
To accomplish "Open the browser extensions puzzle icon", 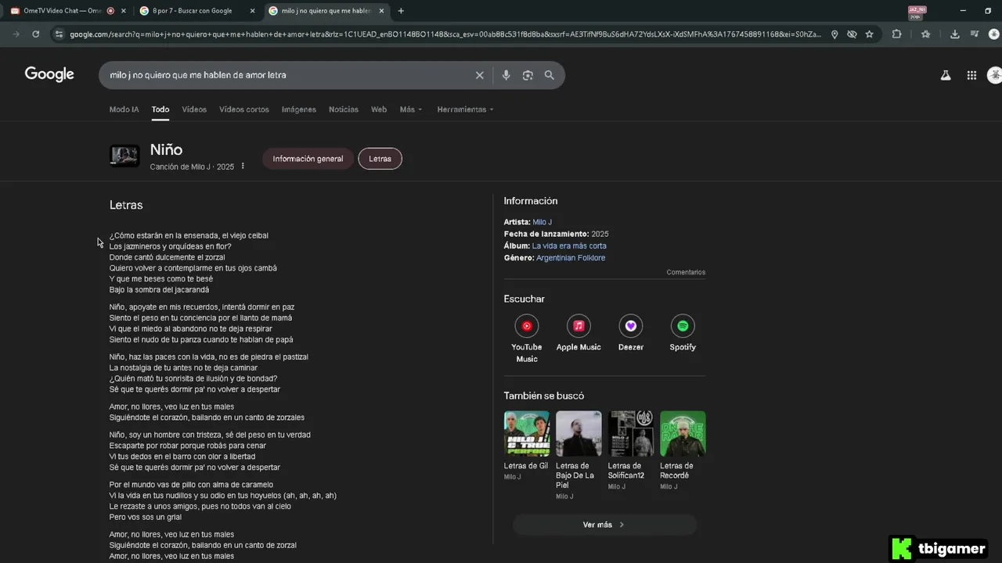I will tap(897, 34).
